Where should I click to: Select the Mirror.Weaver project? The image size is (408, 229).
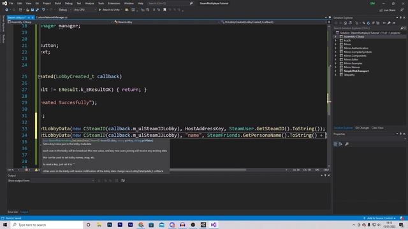tap(352, 67)
